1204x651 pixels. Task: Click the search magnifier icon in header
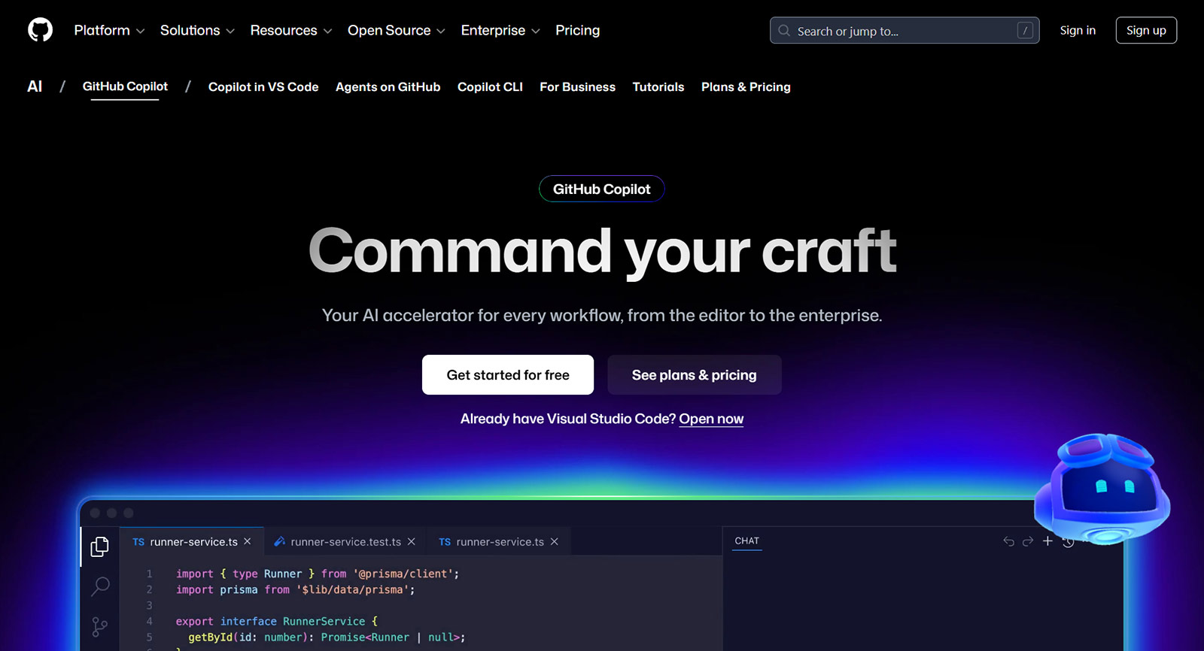click(x=784, y=31)
